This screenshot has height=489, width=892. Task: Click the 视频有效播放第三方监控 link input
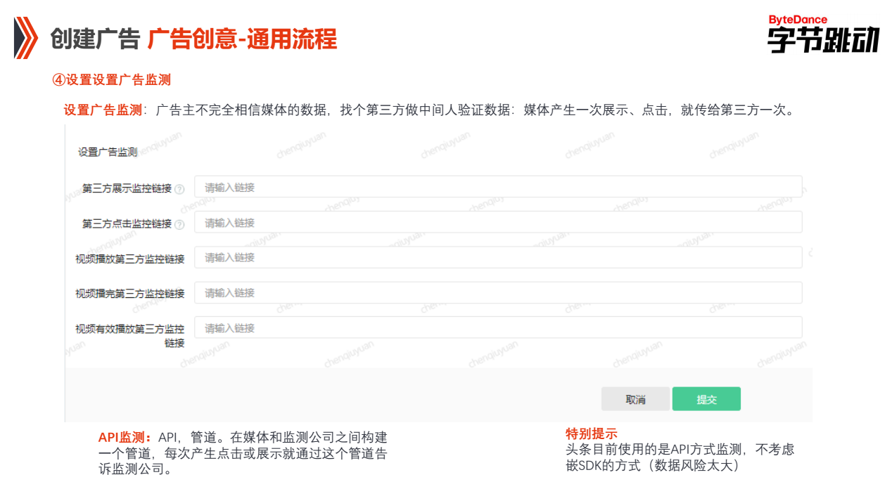tap(499, 327)
